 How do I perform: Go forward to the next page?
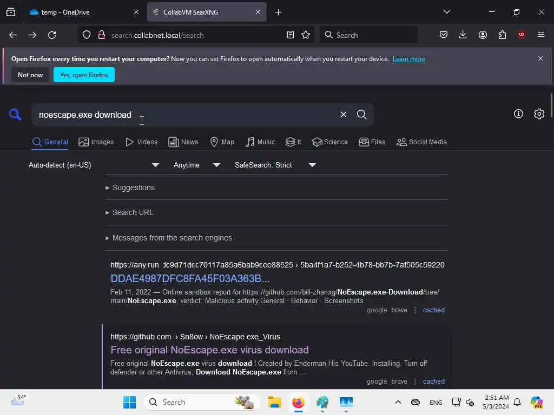point(32,35)
